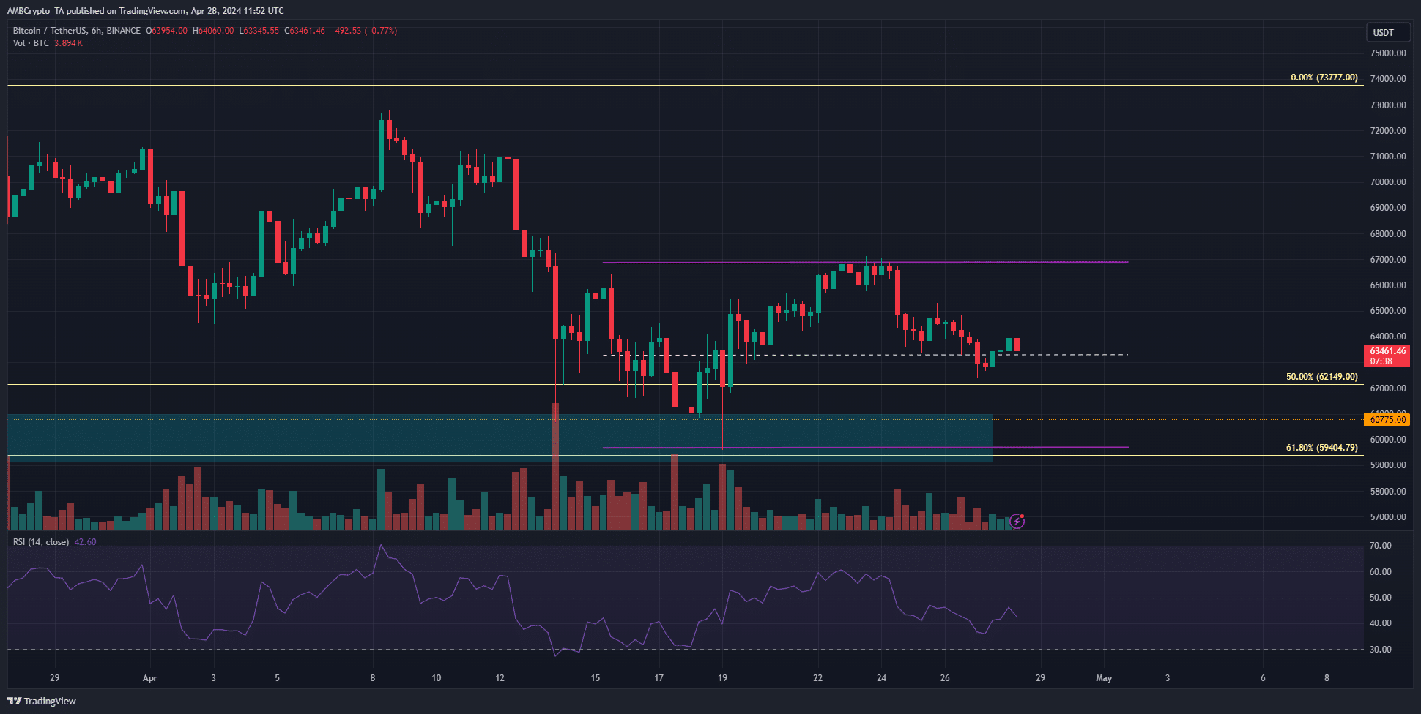Click the volume value 3.894K

coord(68,43)
